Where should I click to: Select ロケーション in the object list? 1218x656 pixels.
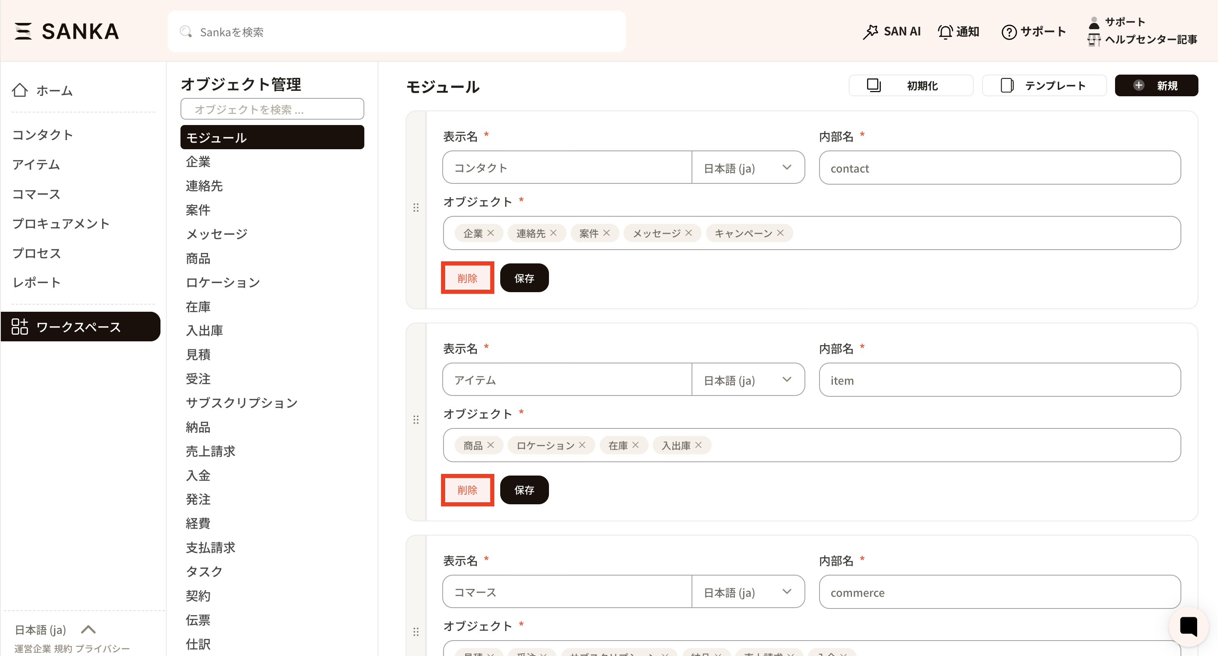point(223,282)
